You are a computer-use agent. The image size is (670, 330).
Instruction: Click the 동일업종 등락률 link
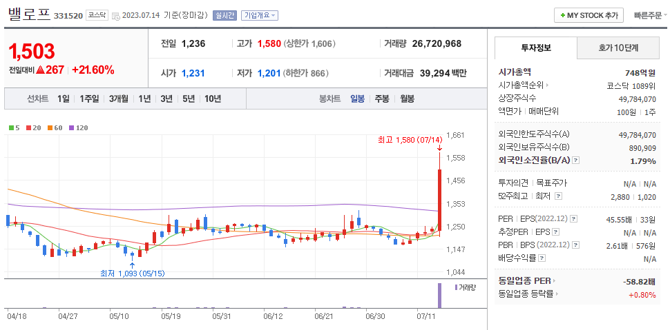(x=526, y=293)
